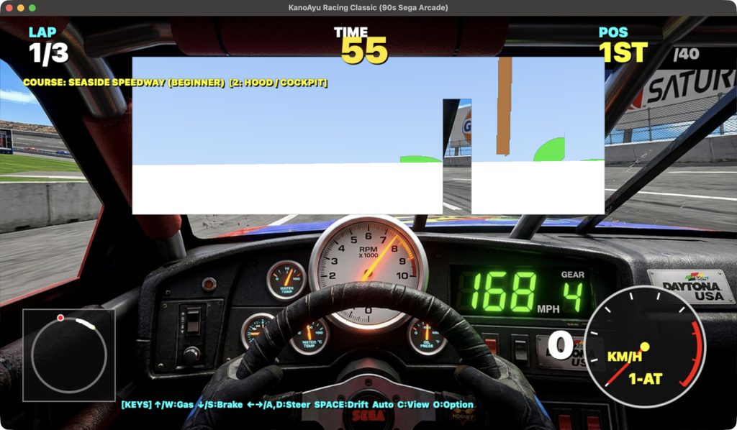
Task: Click the SPACE:Drift key hint
Action: click(x=341, y=405)
